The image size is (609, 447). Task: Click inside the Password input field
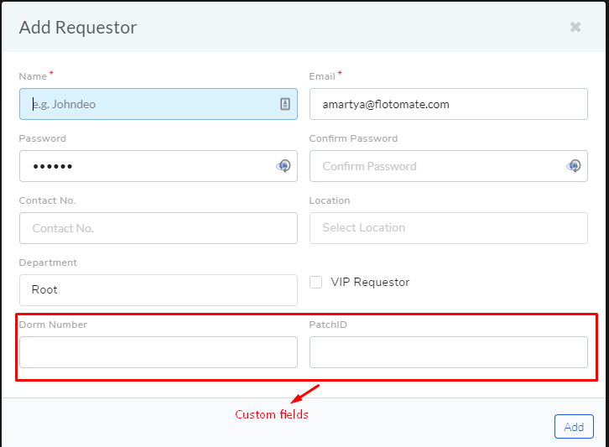pos(159,166)
